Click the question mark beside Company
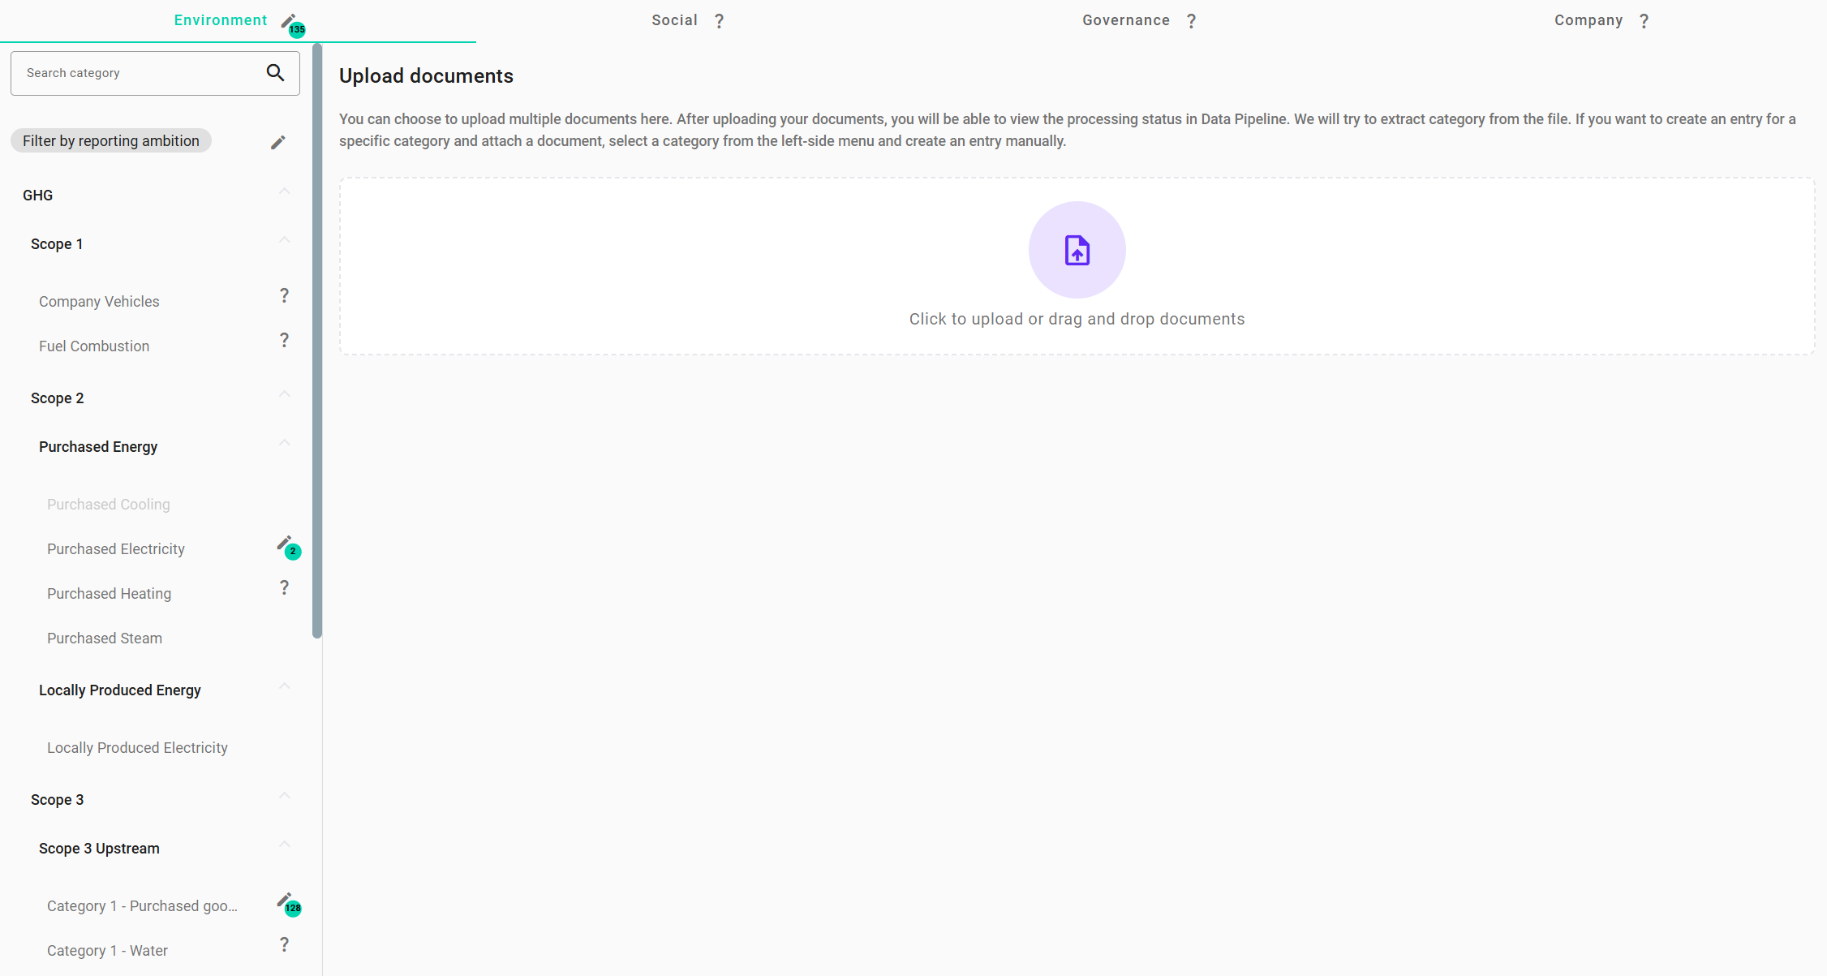 tap(1644, 21)
